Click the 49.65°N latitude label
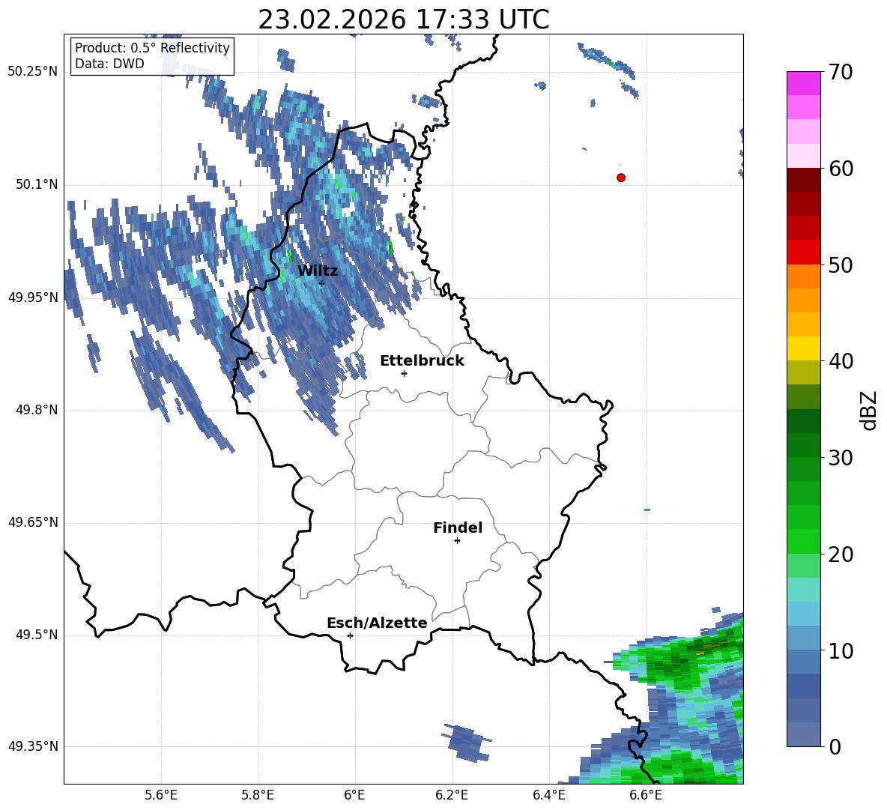Viewport: 887px width, 810px height. (33, 522)
